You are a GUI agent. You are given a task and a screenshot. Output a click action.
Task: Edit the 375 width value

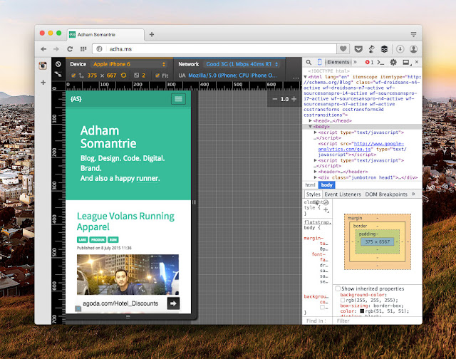[x=92, y=76]
